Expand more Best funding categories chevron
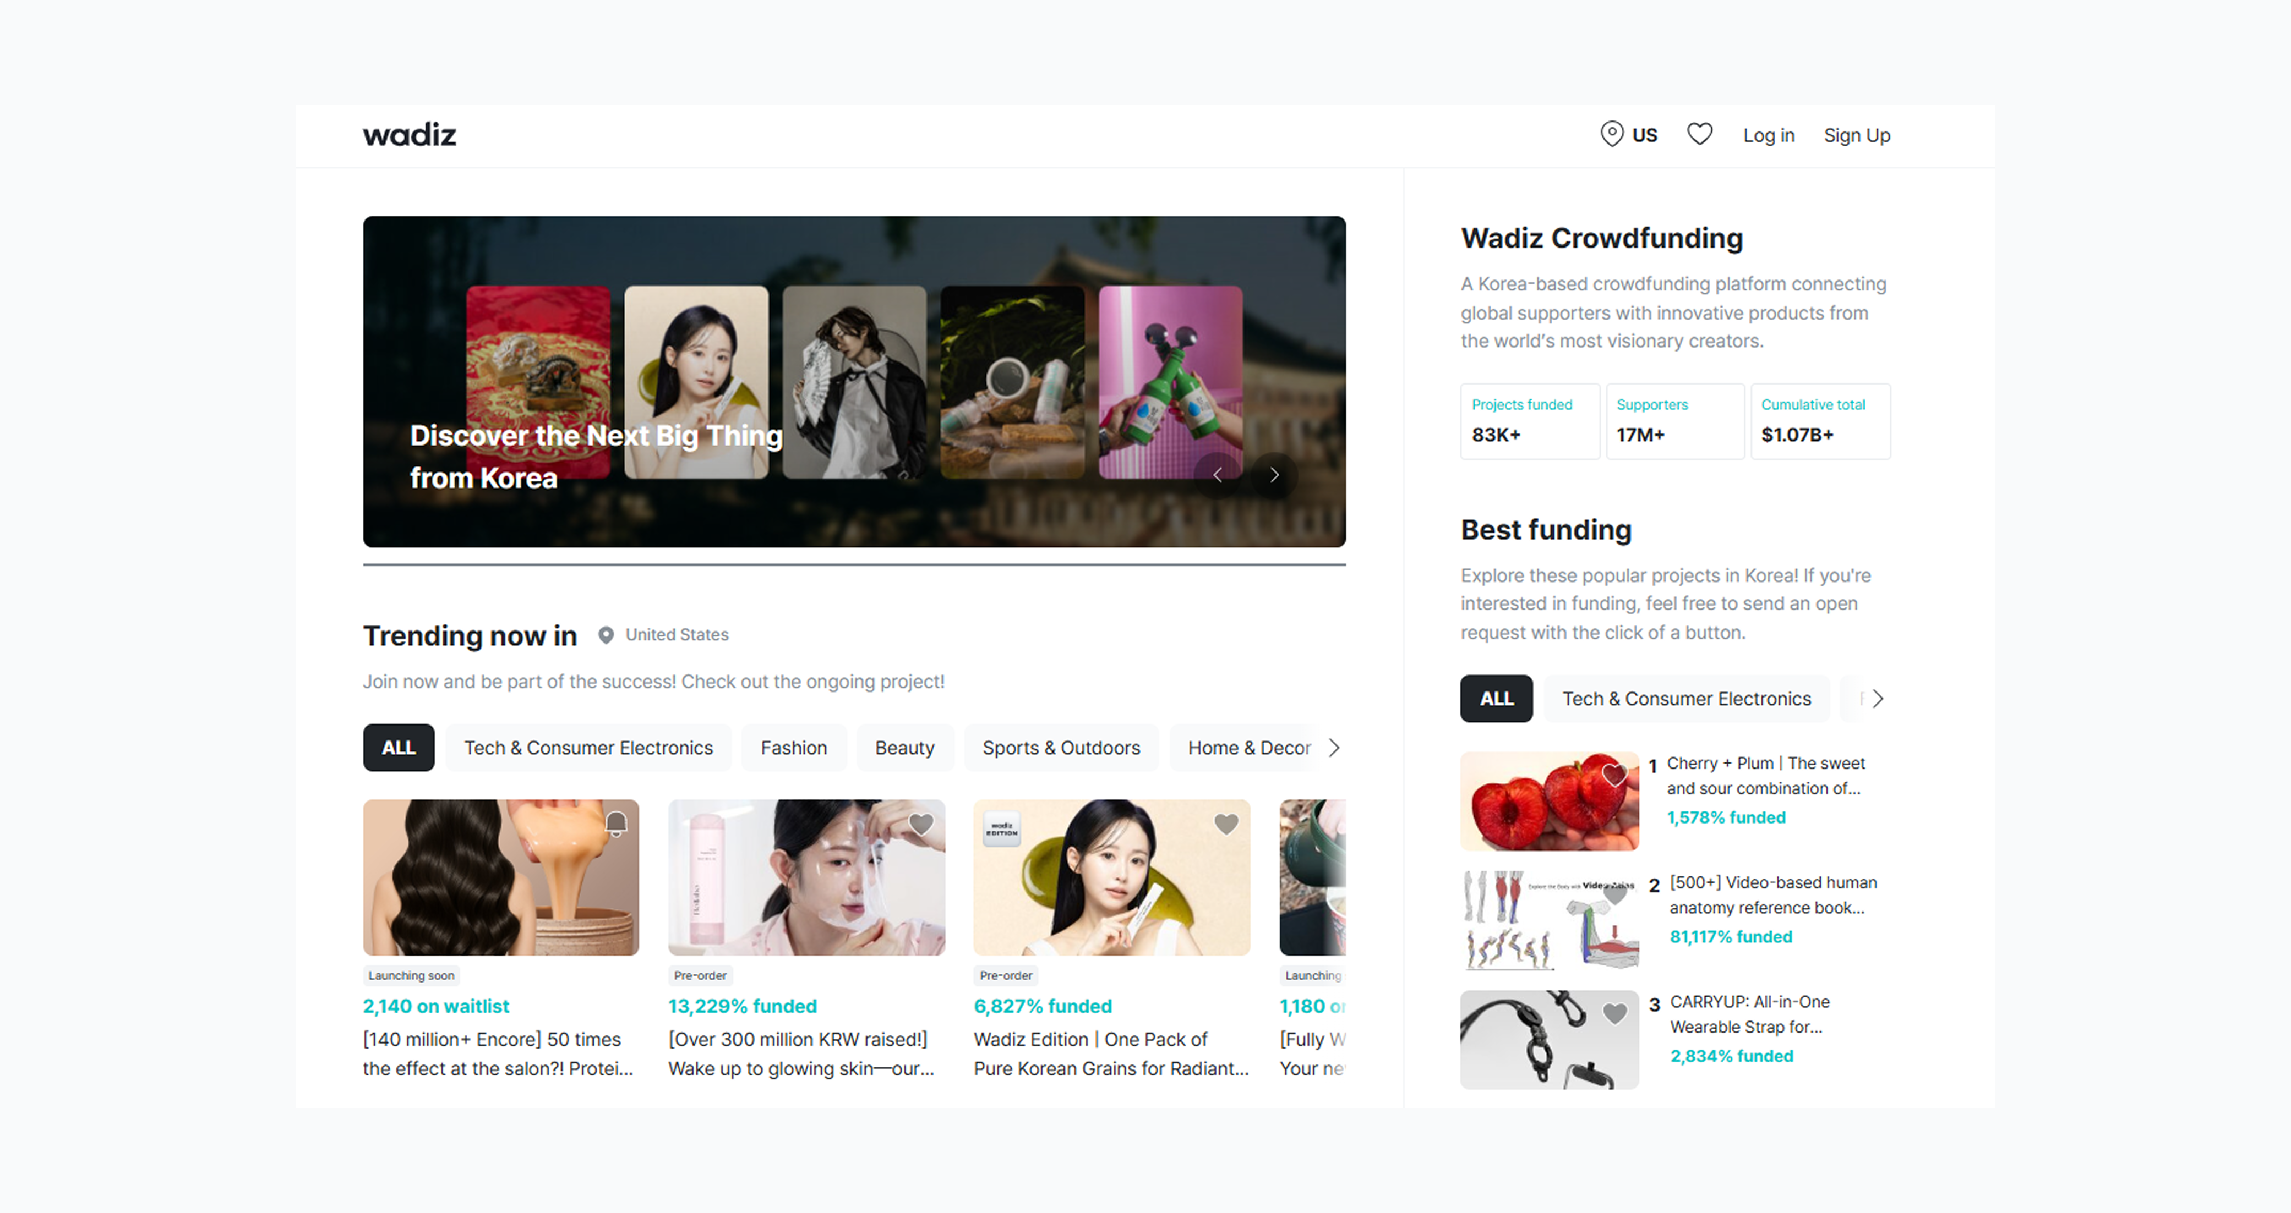Screen dimensions: 2291x1213 pyautogui.click(x=1878, y=699)
